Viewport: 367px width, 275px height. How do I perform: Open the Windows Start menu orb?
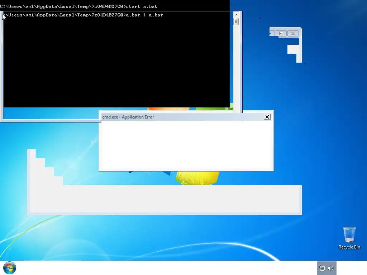click(x=10, y=268)
